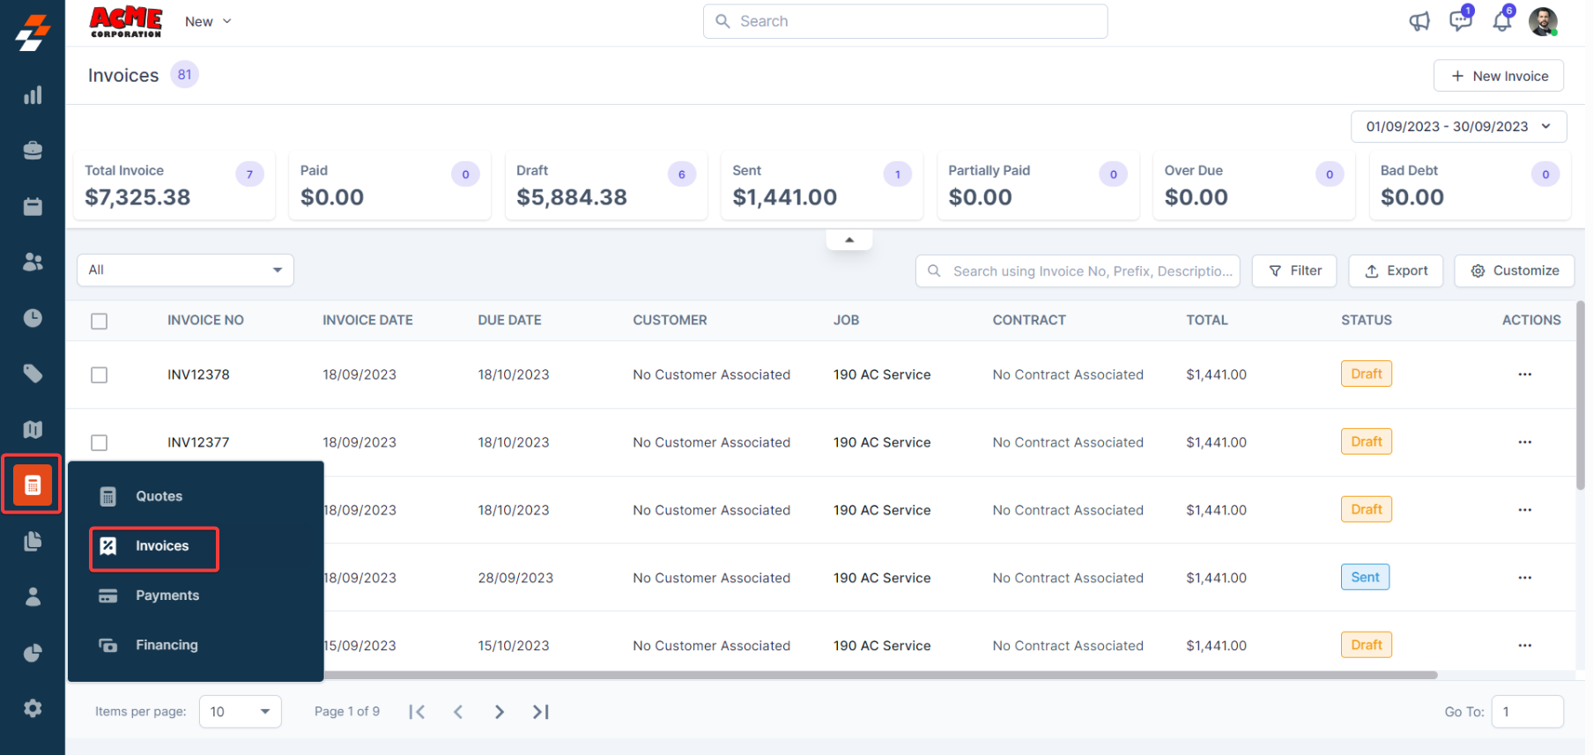
Task: Check the box for invoice INV12378
Action: coord(100,375)
